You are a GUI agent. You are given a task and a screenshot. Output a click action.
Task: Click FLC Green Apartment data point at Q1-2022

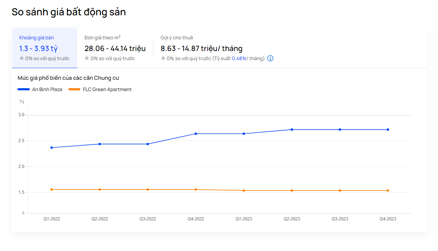click(x=52, y=189)
